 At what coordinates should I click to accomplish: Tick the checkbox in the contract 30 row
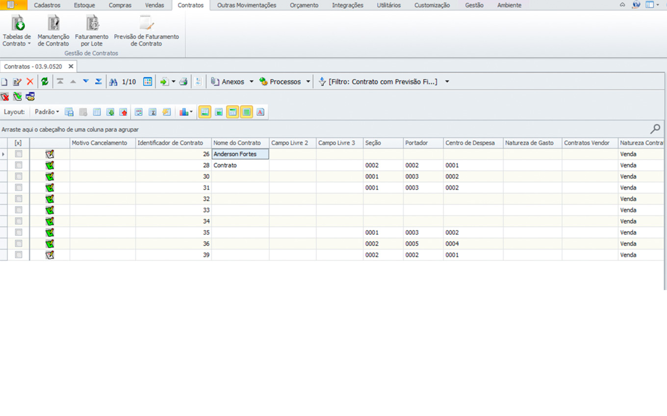pos(19,177)
